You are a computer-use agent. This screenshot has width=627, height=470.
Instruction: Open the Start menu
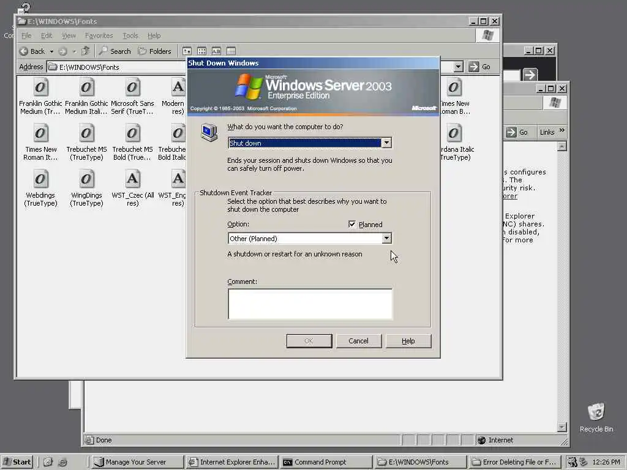tap(17, 462)
